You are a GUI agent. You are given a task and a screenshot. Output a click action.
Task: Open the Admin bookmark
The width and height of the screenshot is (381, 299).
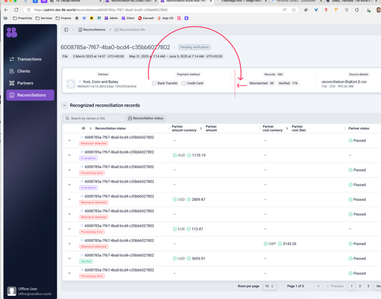[111, 18]
